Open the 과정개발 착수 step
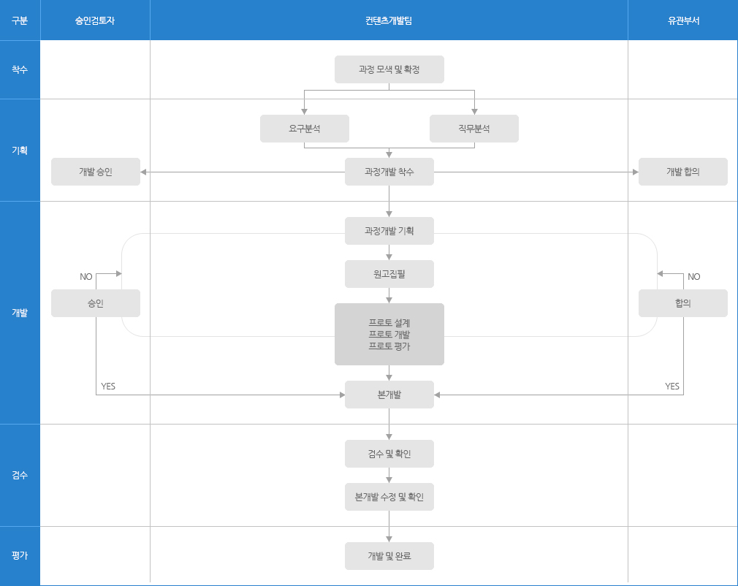 click(389, 172)
